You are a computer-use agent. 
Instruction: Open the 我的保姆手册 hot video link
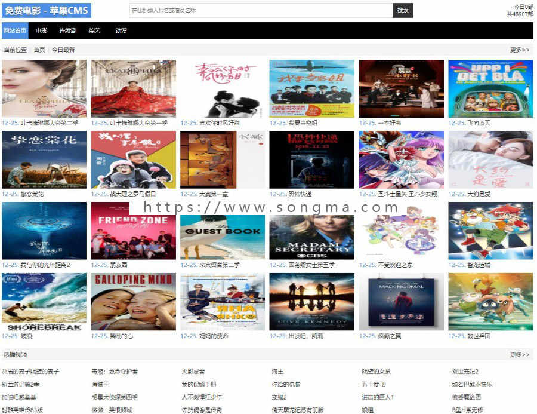click(x=199, y=385)
